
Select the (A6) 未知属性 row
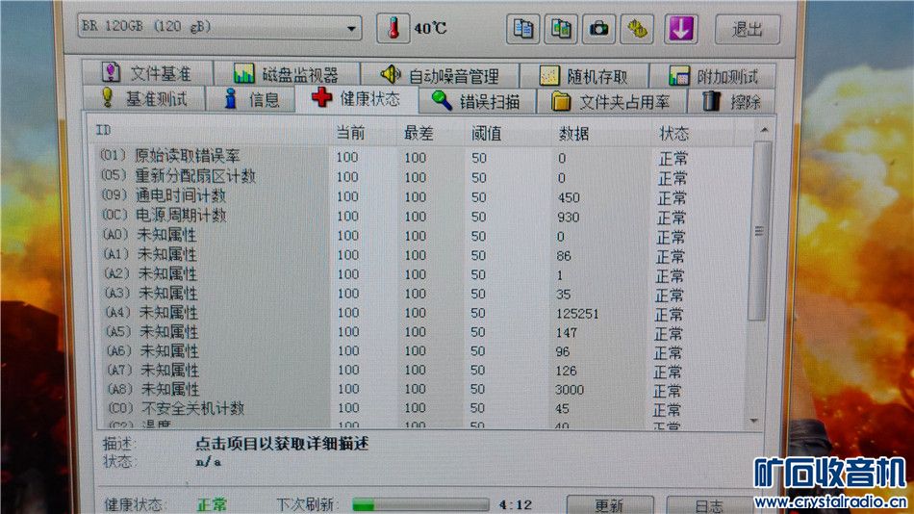coord(422,351)
